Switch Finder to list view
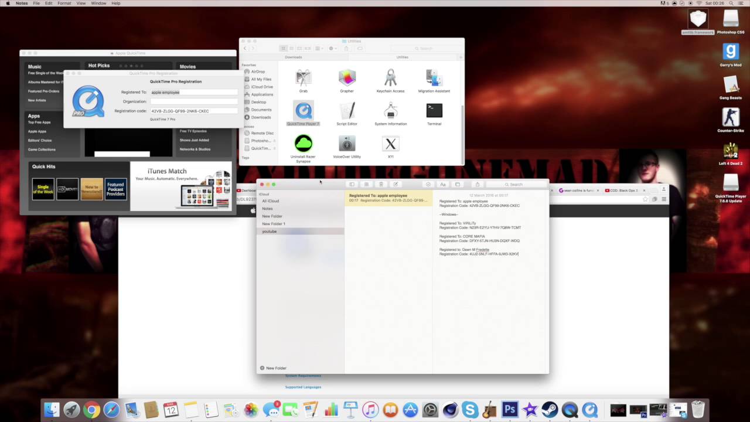 coord(291,48)
